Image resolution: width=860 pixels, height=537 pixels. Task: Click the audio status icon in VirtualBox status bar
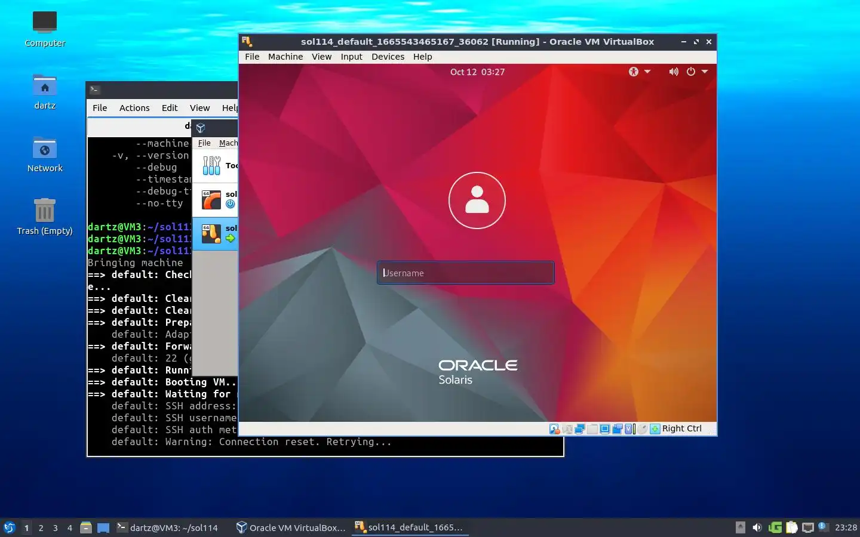[x=567, y=428]
